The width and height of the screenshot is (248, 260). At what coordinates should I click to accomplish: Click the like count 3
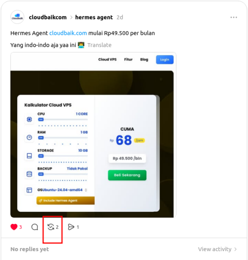[20, 227]
